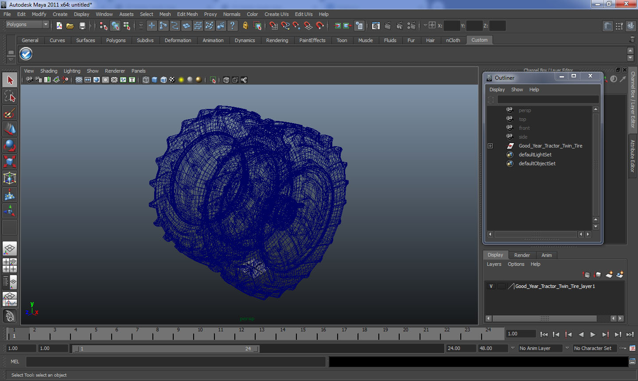
Task: Click Save Scene disk icon
Action: coord(82,26)
